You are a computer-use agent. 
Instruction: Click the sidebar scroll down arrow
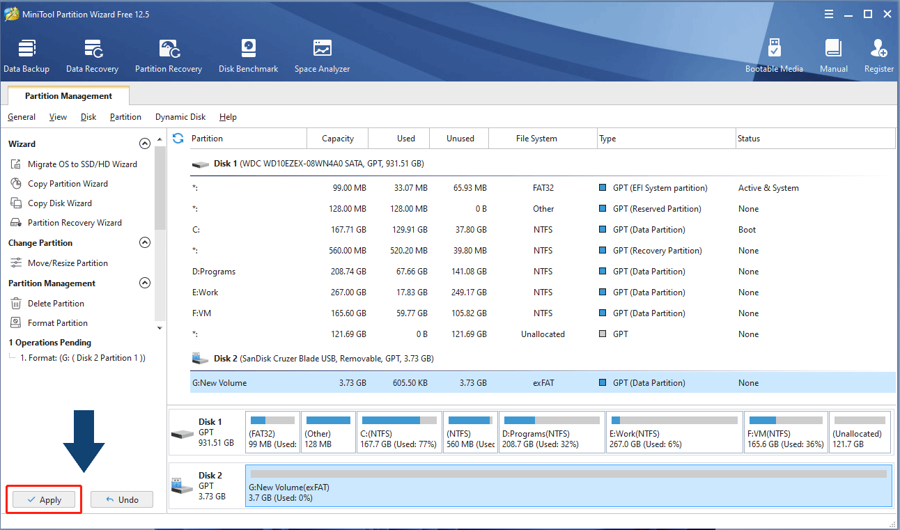point(160,327)
